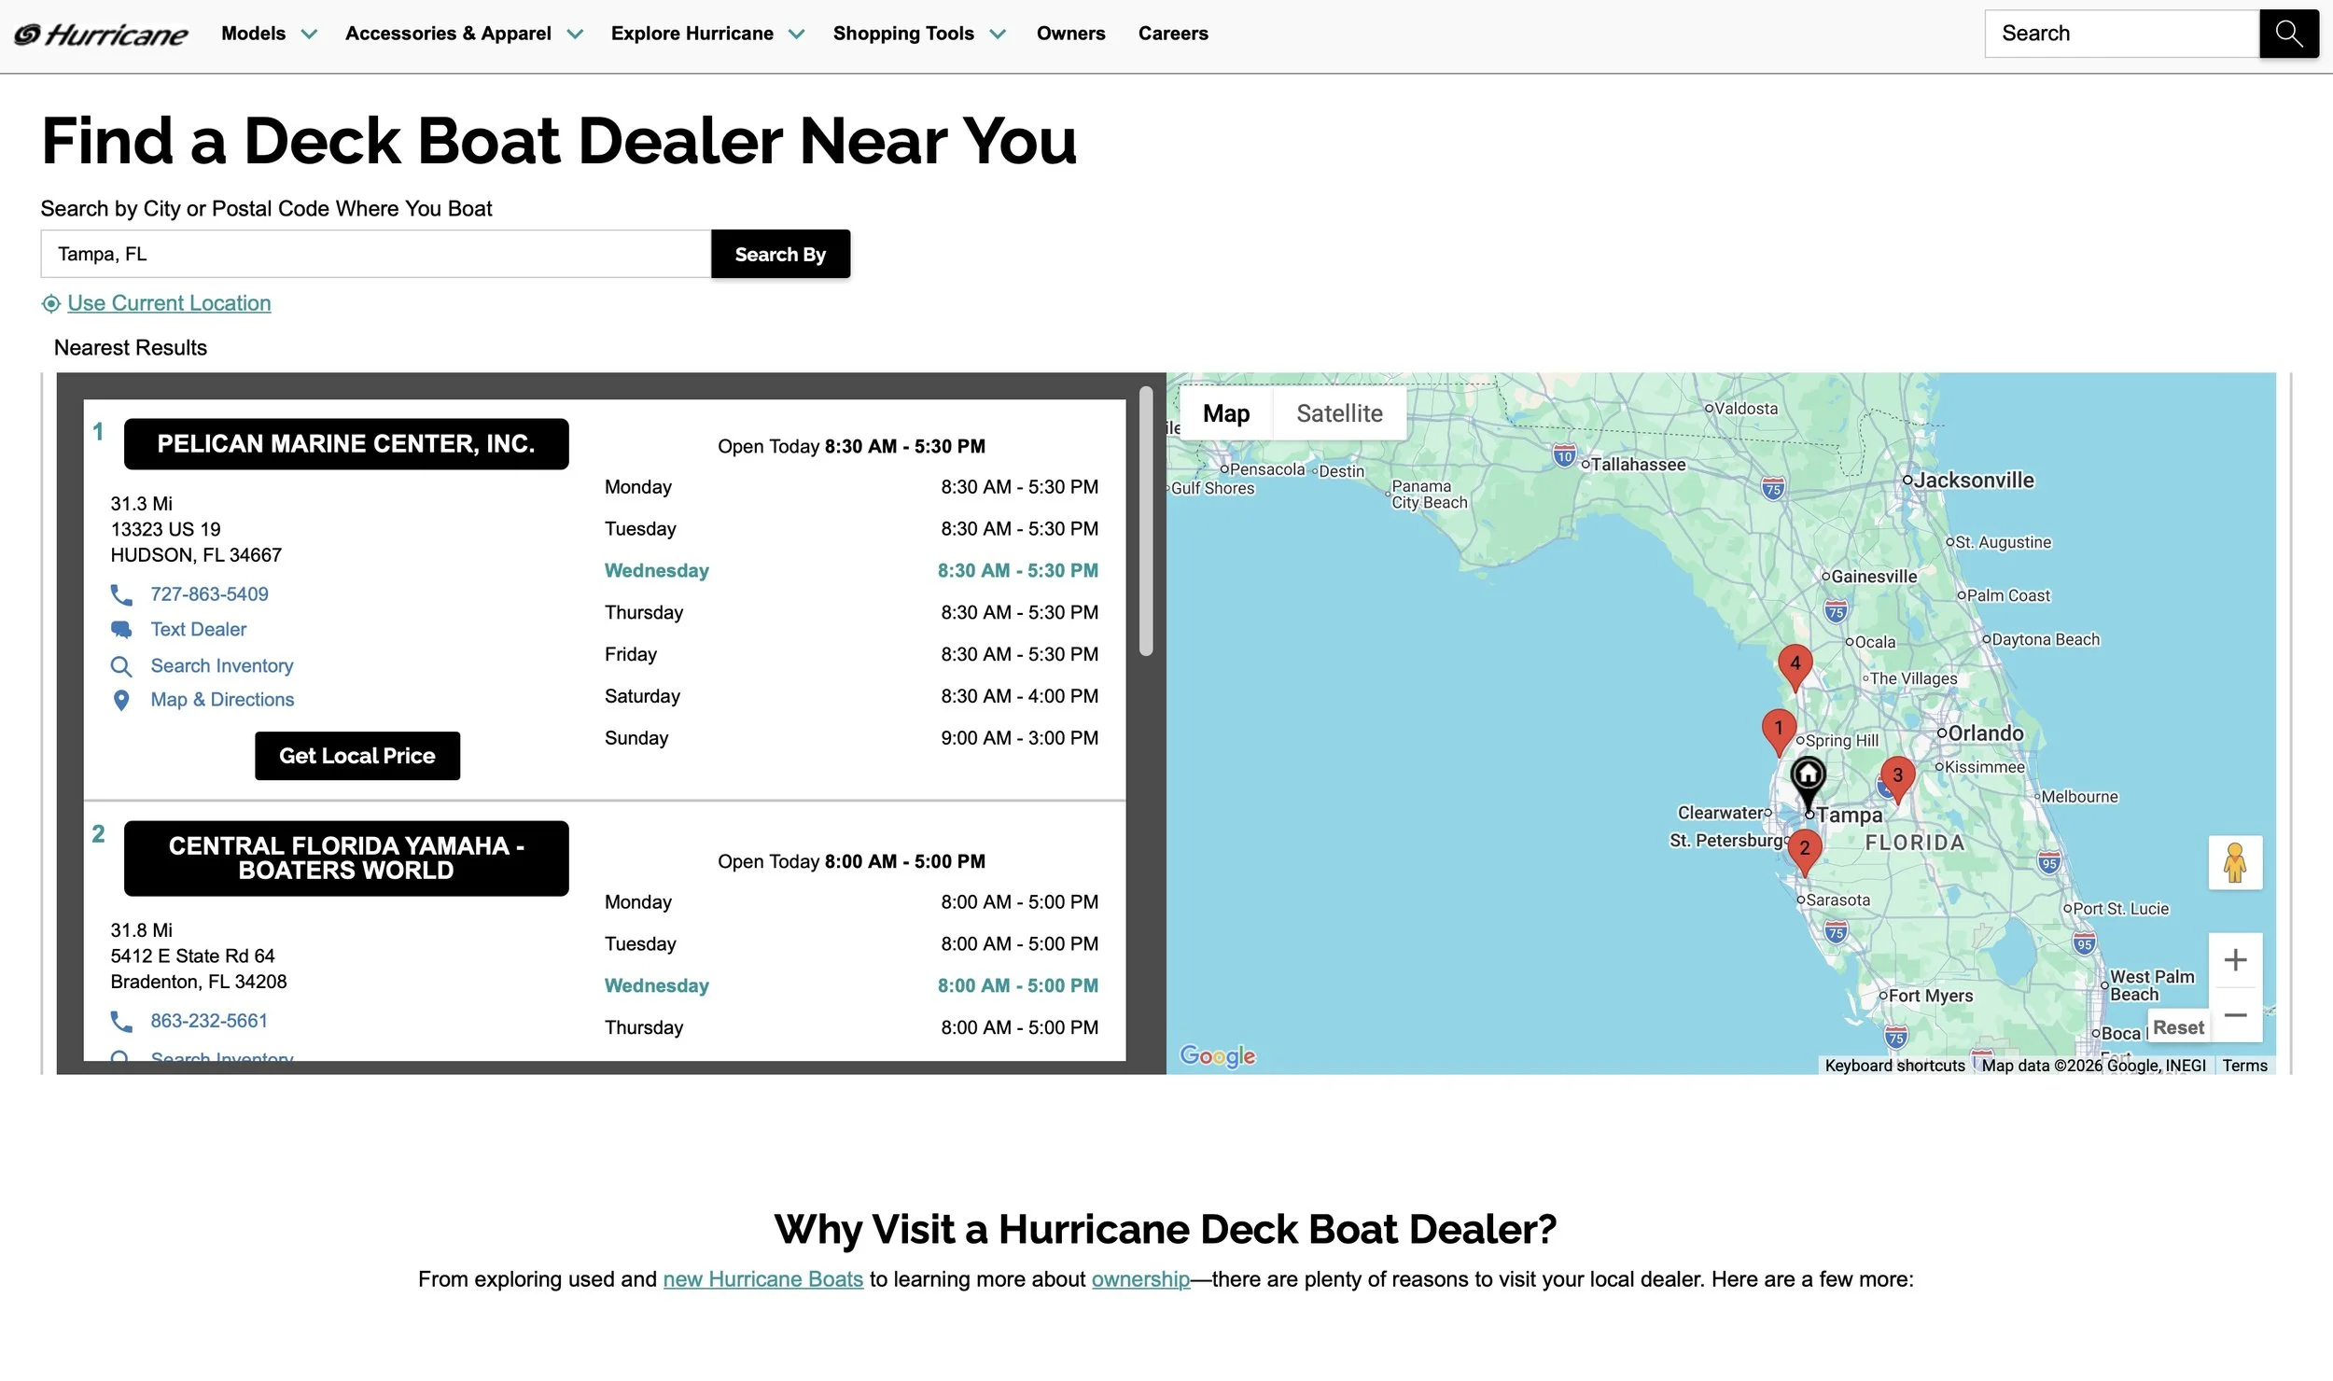
Task: Click the city or postal code field
Action: [375, 254]
